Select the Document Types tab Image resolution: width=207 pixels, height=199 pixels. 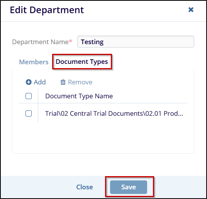tap(82, 62)
